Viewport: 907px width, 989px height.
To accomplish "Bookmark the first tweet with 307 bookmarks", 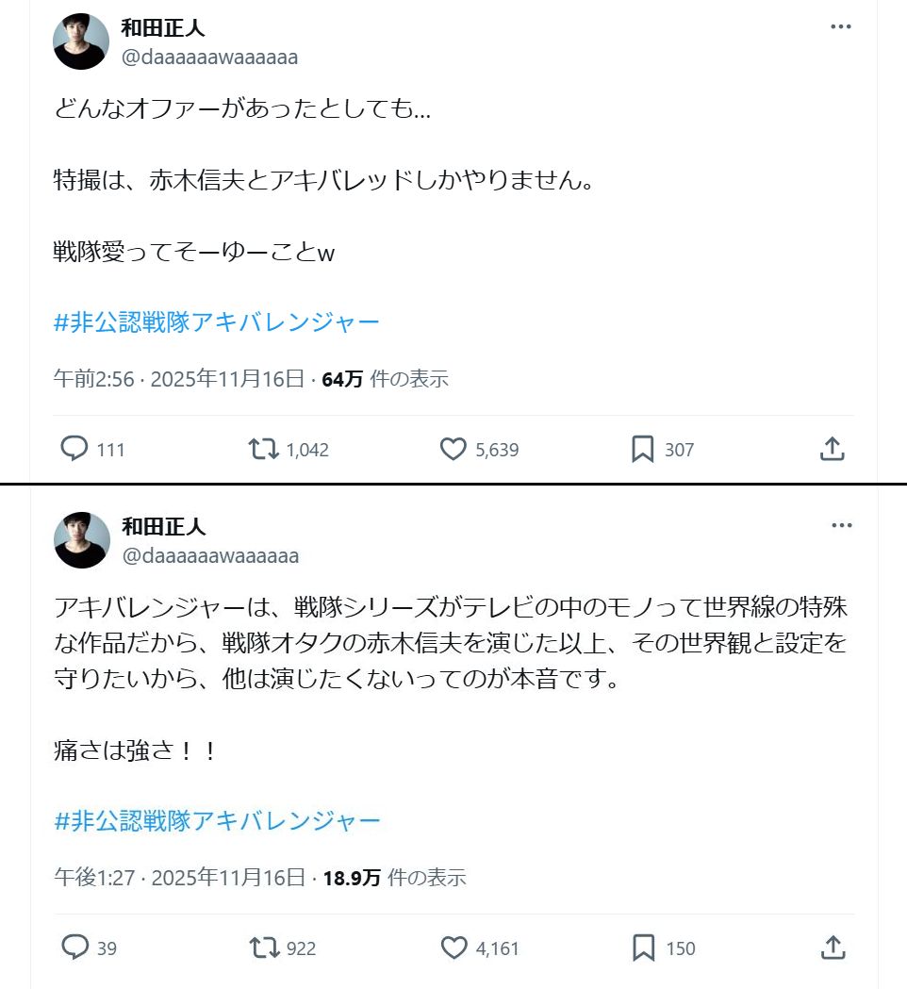I will pos(643,450).
